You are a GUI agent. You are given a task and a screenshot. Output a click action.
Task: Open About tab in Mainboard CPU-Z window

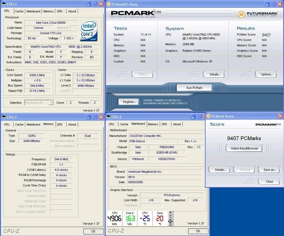177,124
